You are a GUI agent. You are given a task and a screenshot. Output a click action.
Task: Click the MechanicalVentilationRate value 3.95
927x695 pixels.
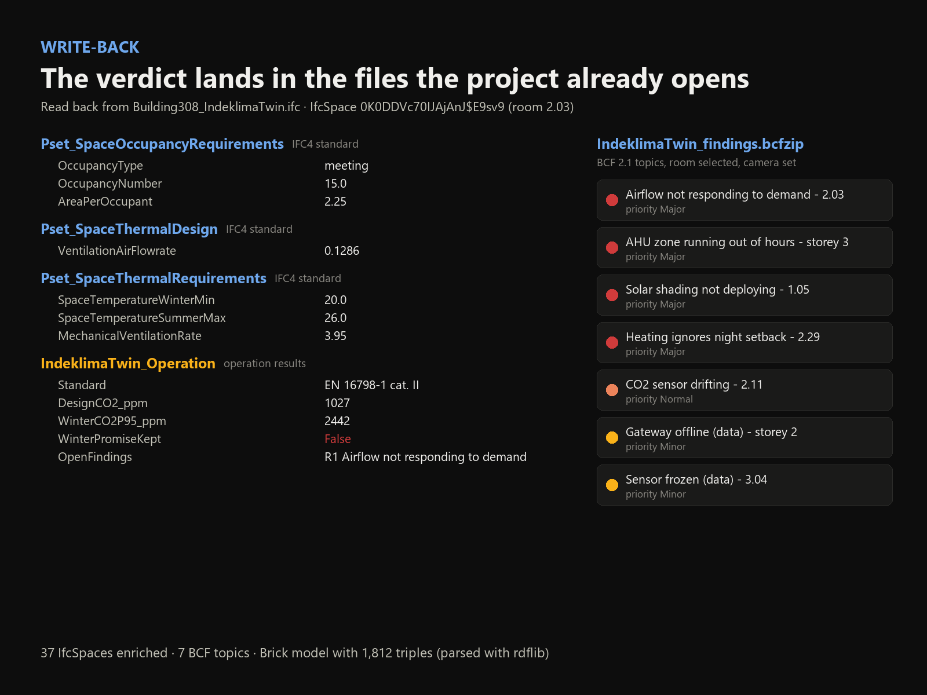pyautogui.click(x=335, y=336)
